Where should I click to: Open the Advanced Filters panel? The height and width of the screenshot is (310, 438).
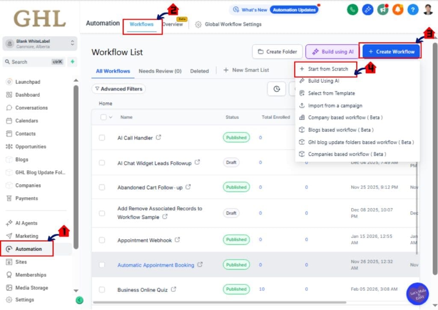pyautogui.click(x=118, y=89)
